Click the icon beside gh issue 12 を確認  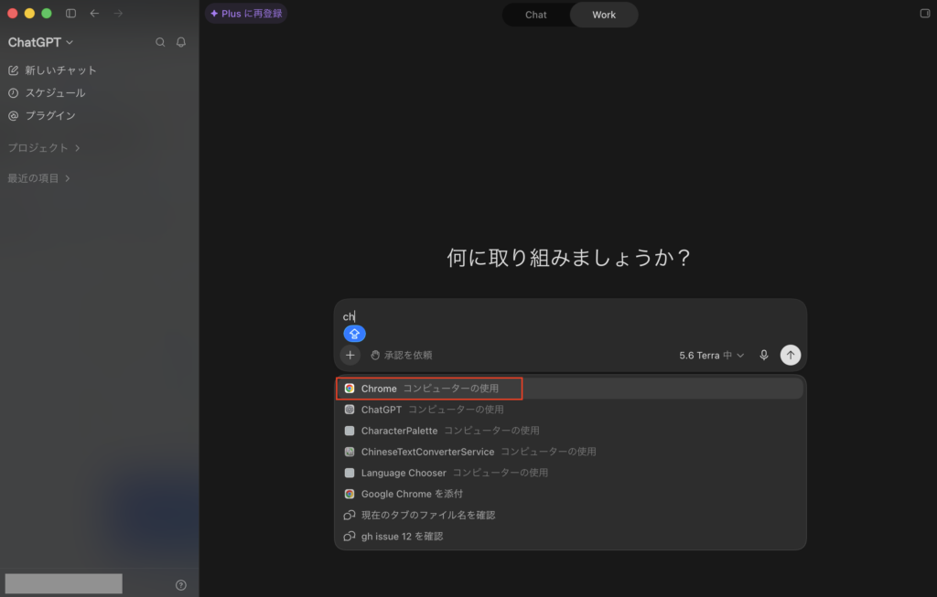[x=350, y=536]
